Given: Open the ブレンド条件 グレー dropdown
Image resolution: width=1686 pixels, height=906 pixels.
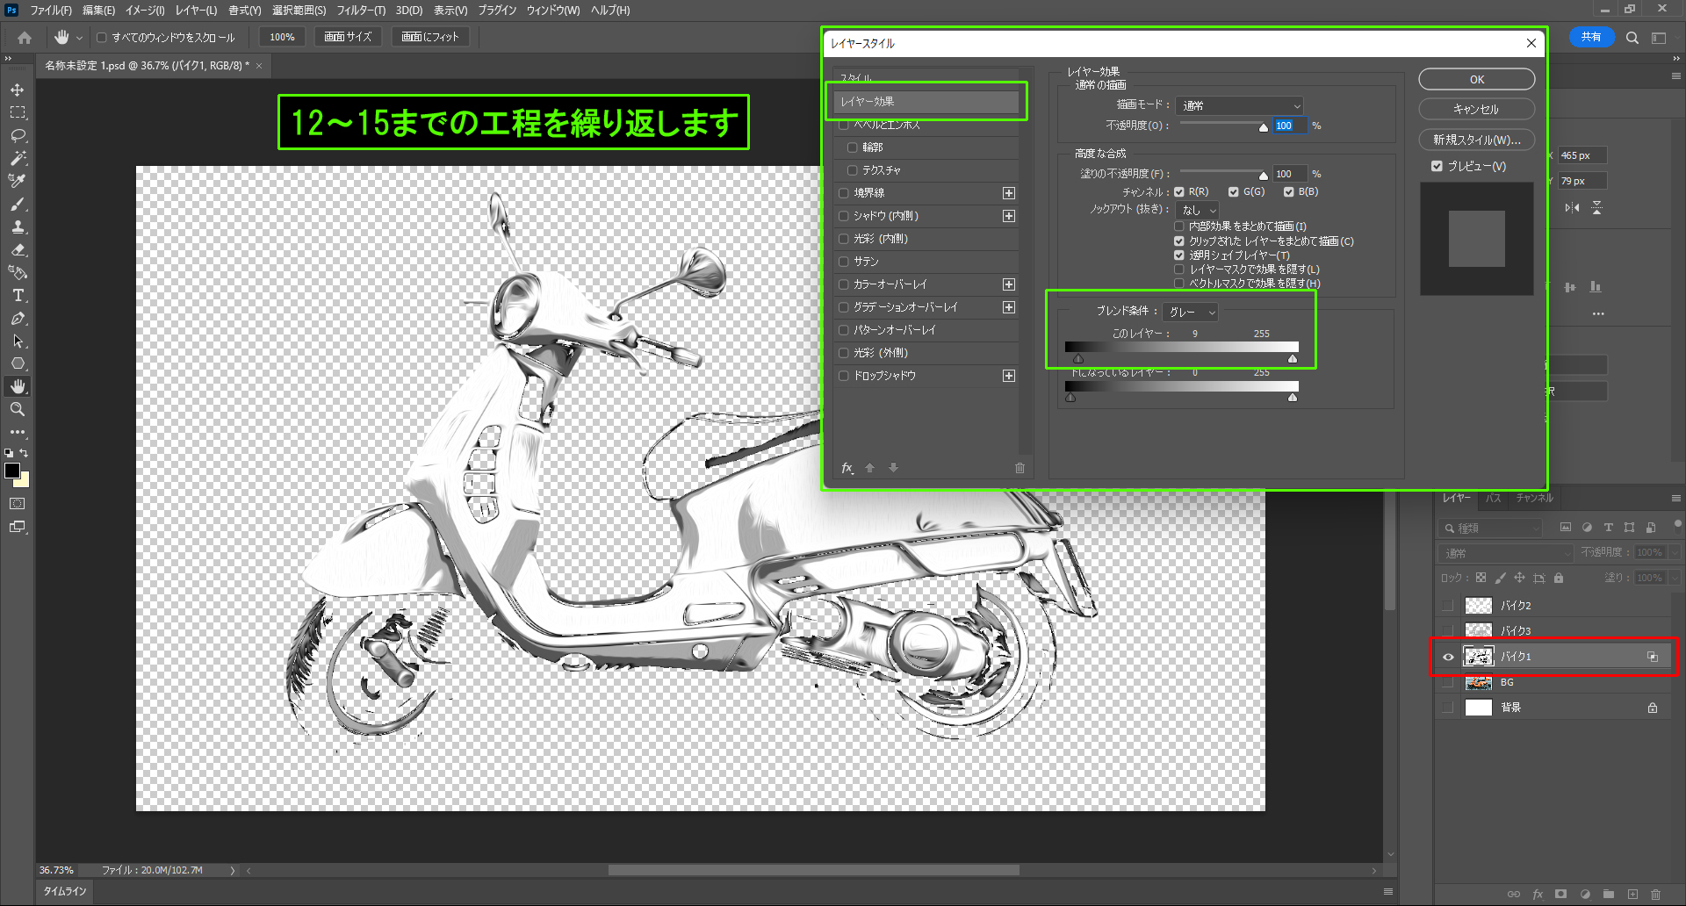Looking at the screenshot, I should pyautogui.click(x=1190, y=312).
